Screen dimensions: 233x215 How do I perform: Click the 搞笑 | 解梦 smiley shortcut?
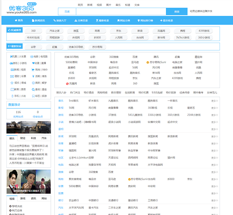tap(39, 83)
